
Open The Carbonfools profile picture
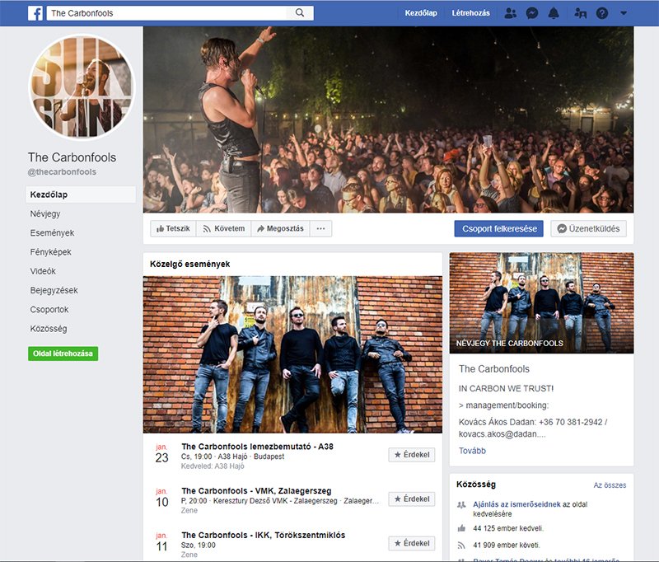[x=82, y=87]
